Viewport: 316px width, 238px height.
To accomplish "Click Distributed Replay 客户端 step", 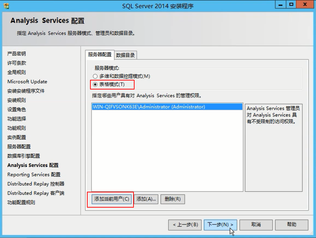I will pyautogui.click(x=36, y=193).
